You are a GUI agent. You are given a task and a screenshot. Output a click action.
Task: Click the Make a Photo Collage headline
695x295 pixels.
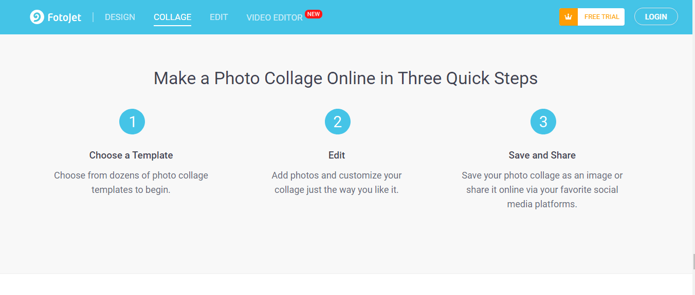pyautogui.click(x=345, y=78)
